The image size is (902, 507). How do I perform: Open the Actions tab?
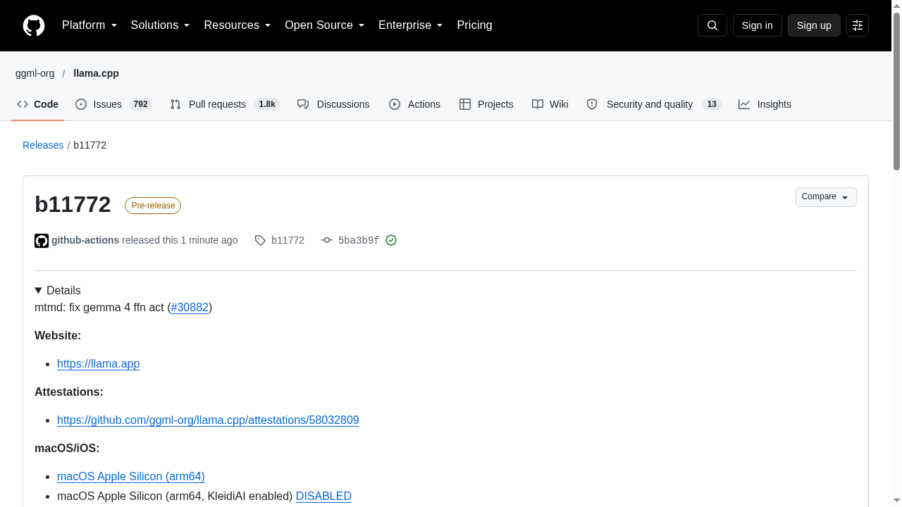click(414, 104)
